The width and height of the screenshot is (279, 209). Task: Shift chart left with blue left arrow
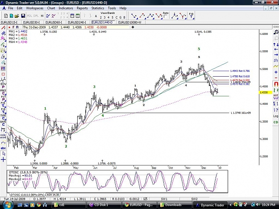(276, 49)
